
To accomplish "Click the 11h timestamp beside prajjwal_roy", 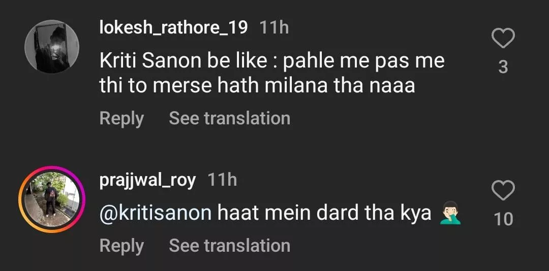I will (x=222, y=180).
